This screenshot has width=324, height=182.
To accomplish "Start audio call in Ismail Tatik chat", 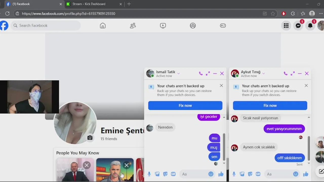I will [x=201, y=74].
